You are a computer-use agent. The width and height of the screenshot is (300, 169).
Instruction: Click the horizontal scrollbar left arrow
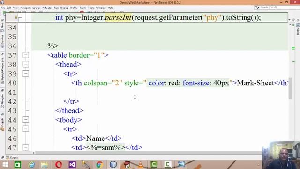(x=33, y=153)
